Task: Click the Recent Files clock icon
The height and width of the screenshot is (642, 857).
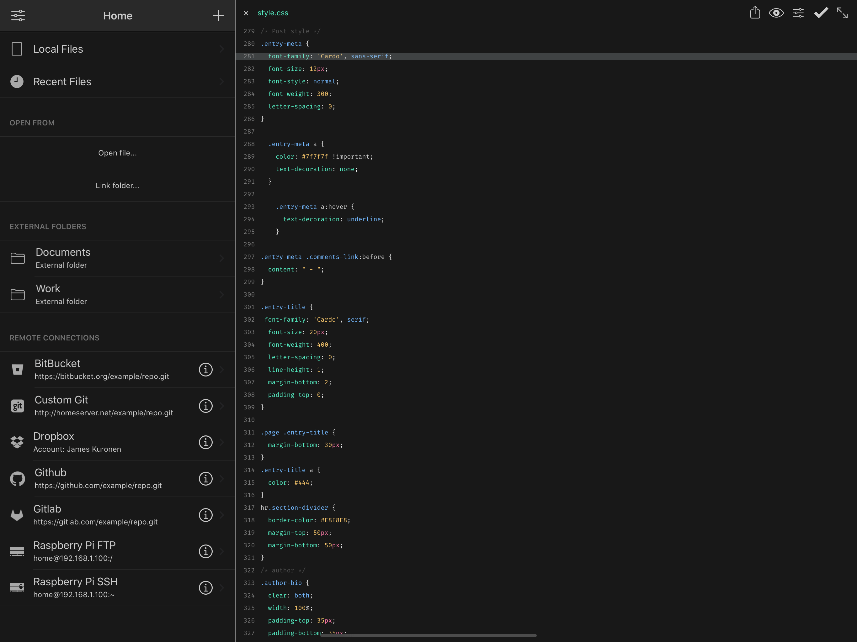Action: (17, 81)
